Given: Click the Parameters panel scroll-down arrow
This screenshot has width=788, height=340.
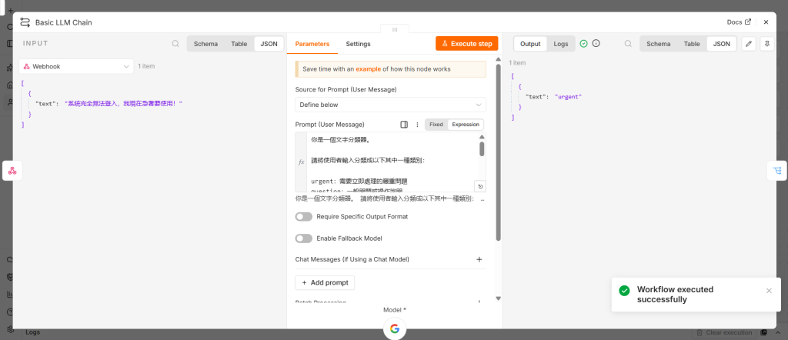Looking at the screenshot, I should [x=499, y=298].
